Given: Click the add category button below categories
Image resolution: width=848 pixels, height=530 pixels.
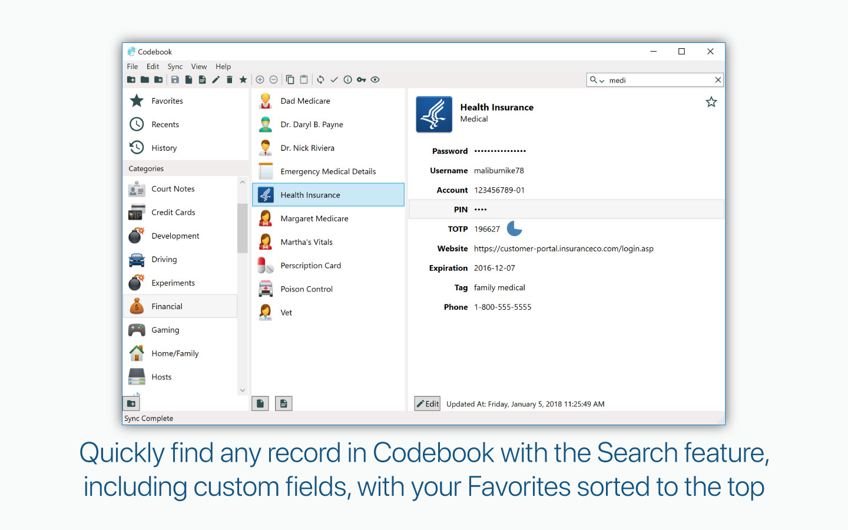Looking at the screenshot, I should point(131,403).
